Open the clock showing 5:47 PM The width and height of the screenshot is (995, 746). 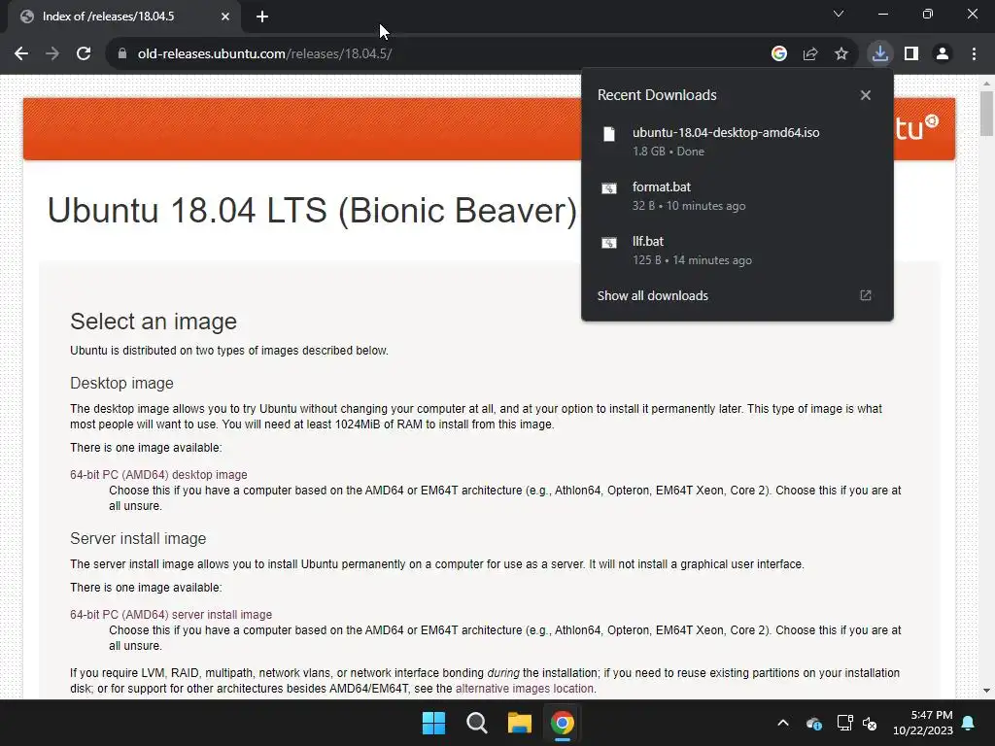pos(923,723)
